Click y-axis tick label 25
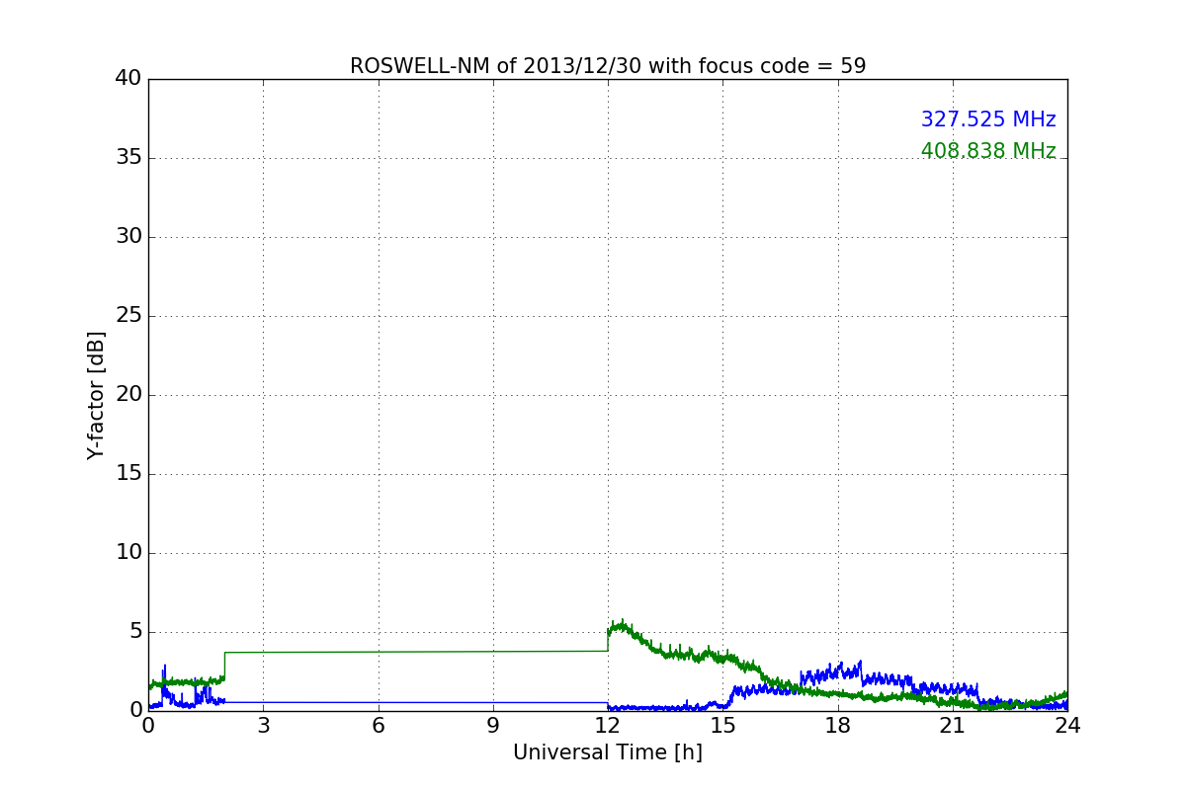Viewport: 1186px width, 790px height. click(128, 316)
